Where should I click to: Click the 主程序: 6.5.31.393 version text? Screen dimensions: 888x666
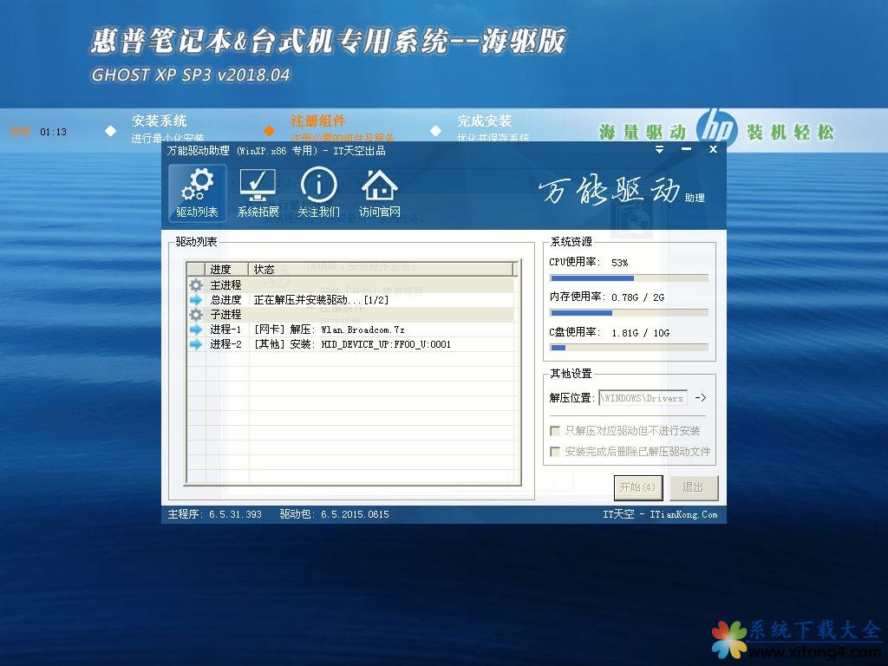coord(215,514)
